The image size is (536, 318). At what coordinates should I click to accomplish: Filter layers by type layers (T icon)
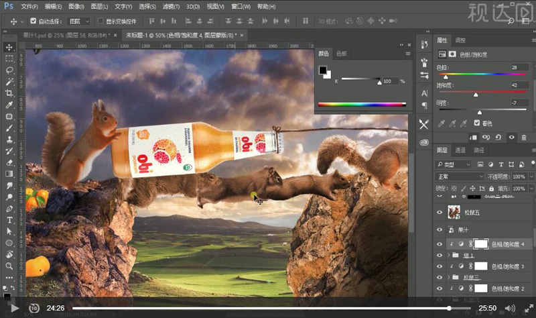(x=500, y=164)
